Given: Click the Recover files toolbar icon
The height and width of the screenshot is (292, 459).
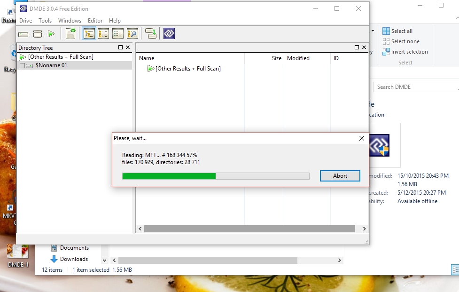Looking at the screenshot, I should tap(151, 34).
